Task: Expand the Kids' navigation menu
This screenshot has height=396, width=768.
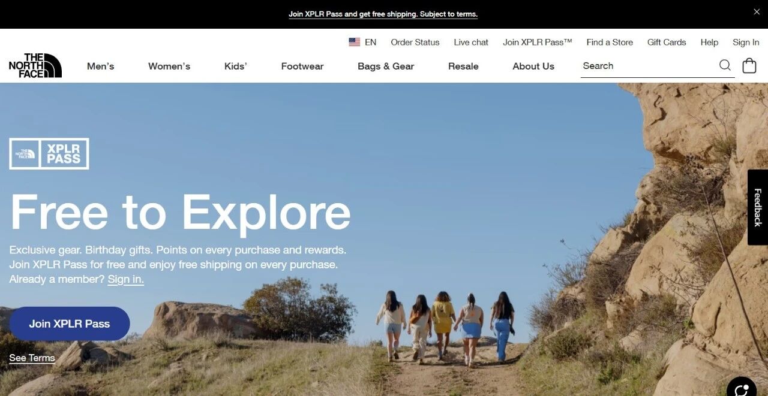Action: (236, 66)
